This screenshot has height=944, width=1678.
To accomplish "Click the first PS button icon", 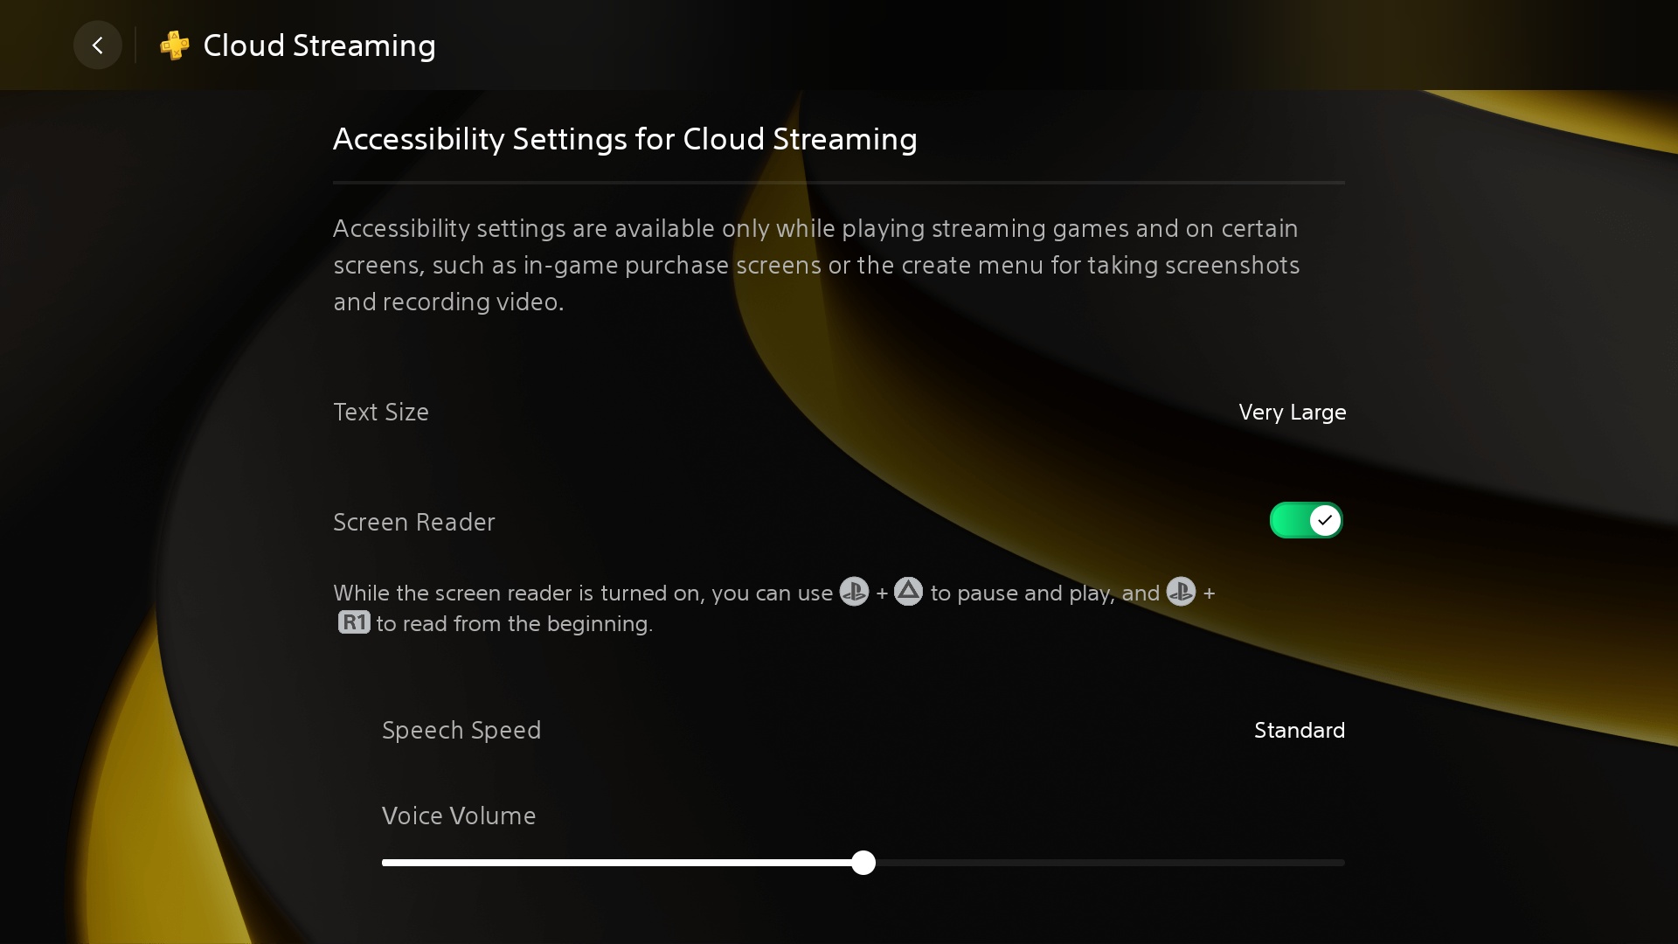I will (854, 592).
